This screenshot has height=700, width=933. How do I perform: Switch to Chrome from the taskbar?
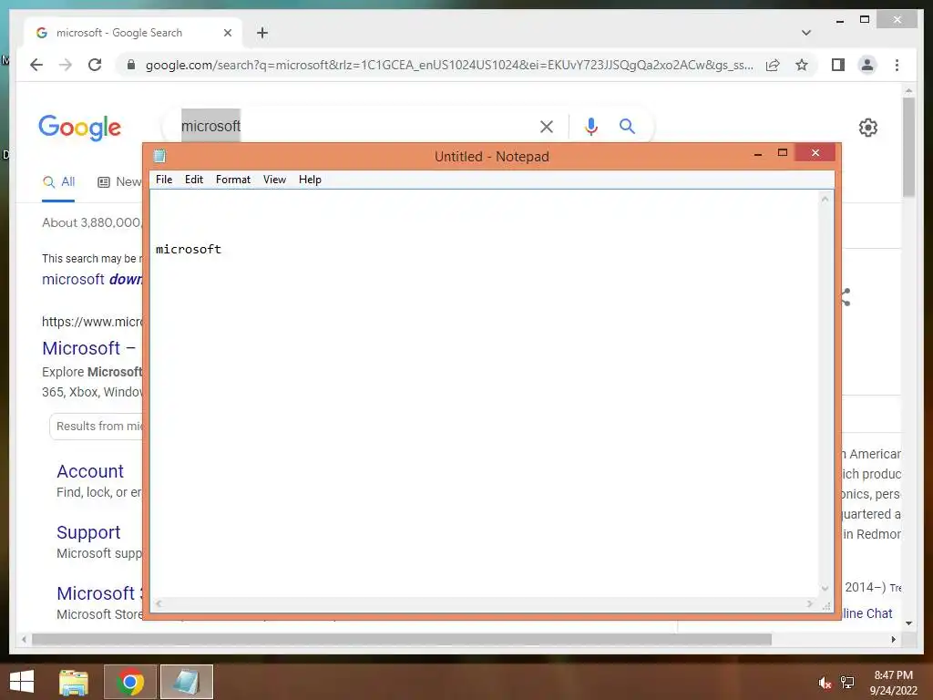[x=130, y=682]
